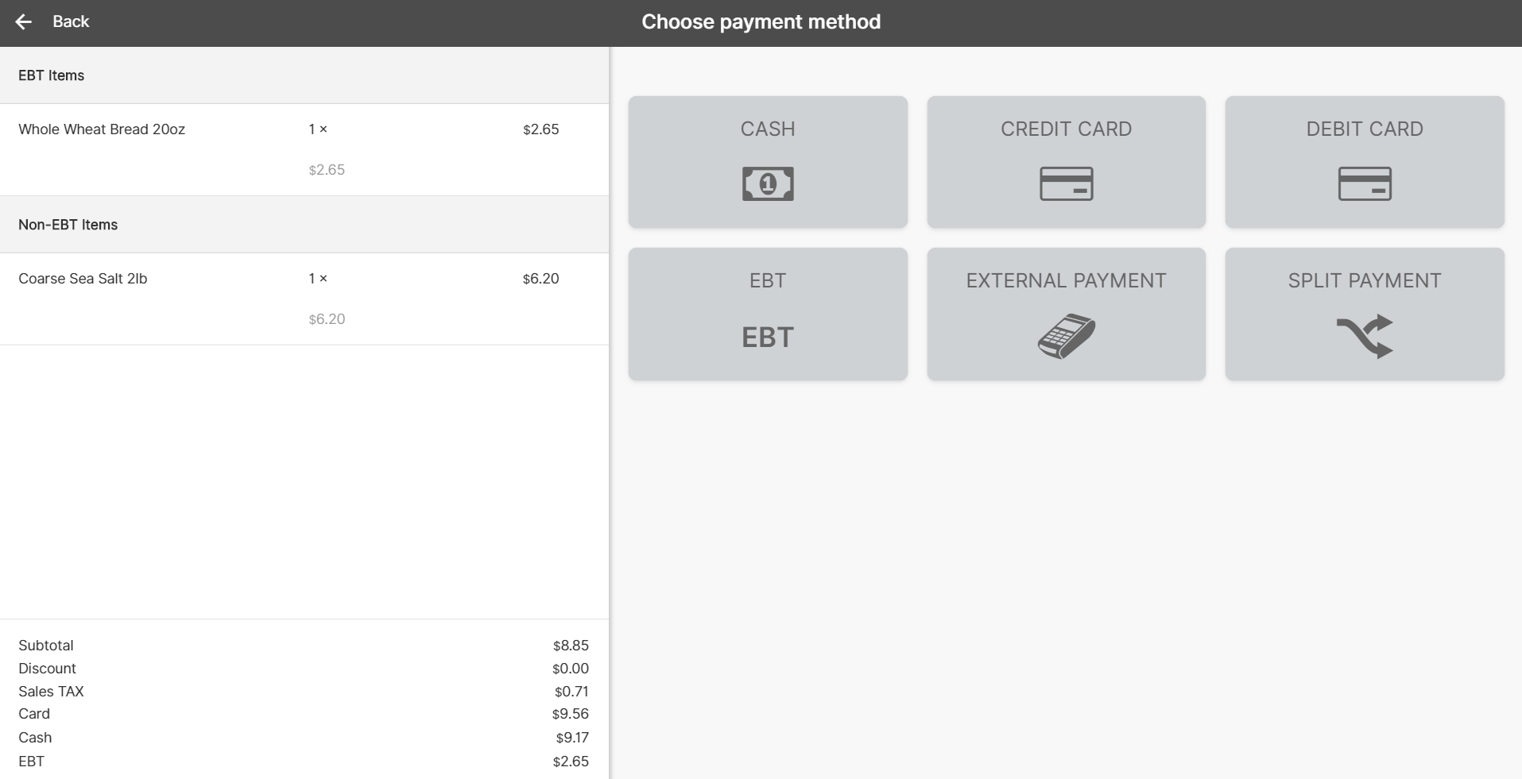Select the CASH payment label
The width and height of the screenshot is (1522, 779).
[x=768, y=129]
